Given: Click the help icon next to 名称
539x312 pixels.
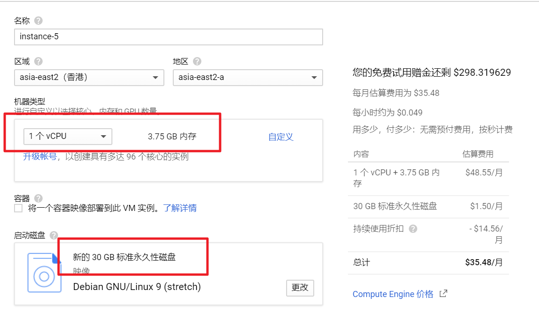Looking at the screenshot, I should click(38, 21).
